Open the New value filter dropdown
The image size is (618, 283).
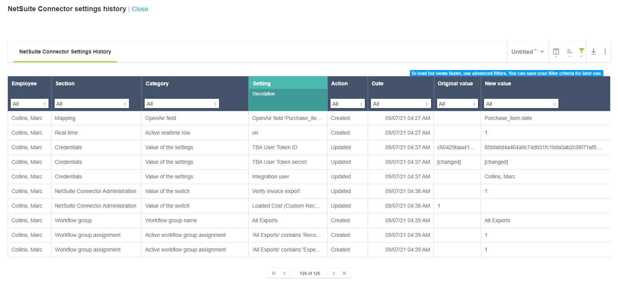tap(521, 104)
